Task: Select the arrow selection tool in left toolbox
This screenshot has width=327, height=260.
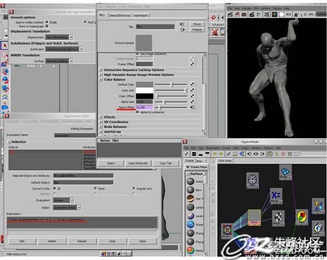Action: pyautogui.click(x=4, y=46)
